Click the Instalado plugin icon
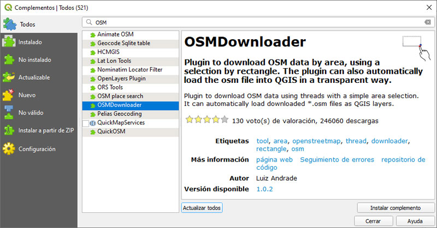437x228 pixels. [9, 42]
